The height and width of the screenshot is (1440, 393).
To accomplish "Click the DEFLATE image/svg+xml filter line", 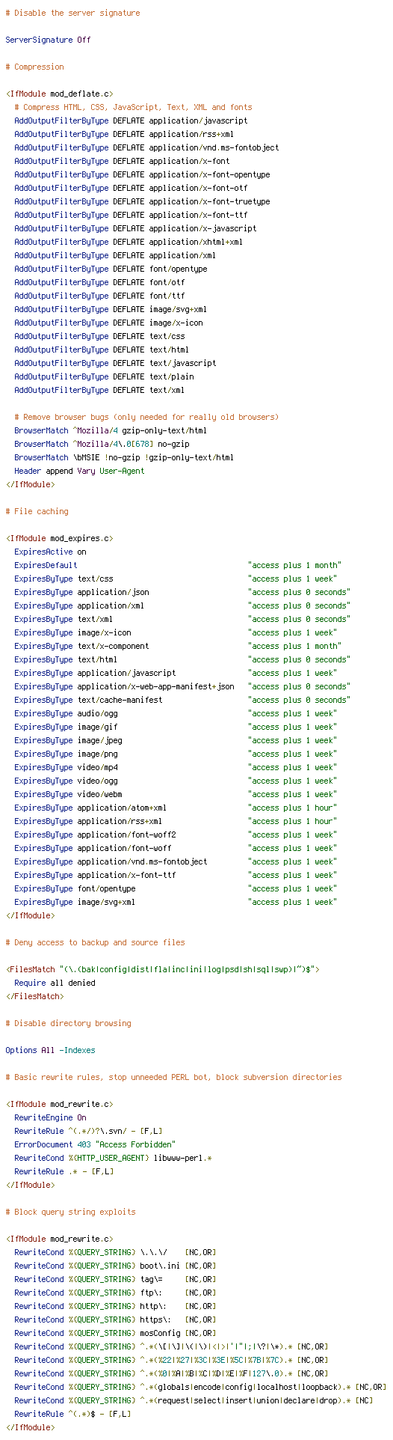I will point(111,309).
